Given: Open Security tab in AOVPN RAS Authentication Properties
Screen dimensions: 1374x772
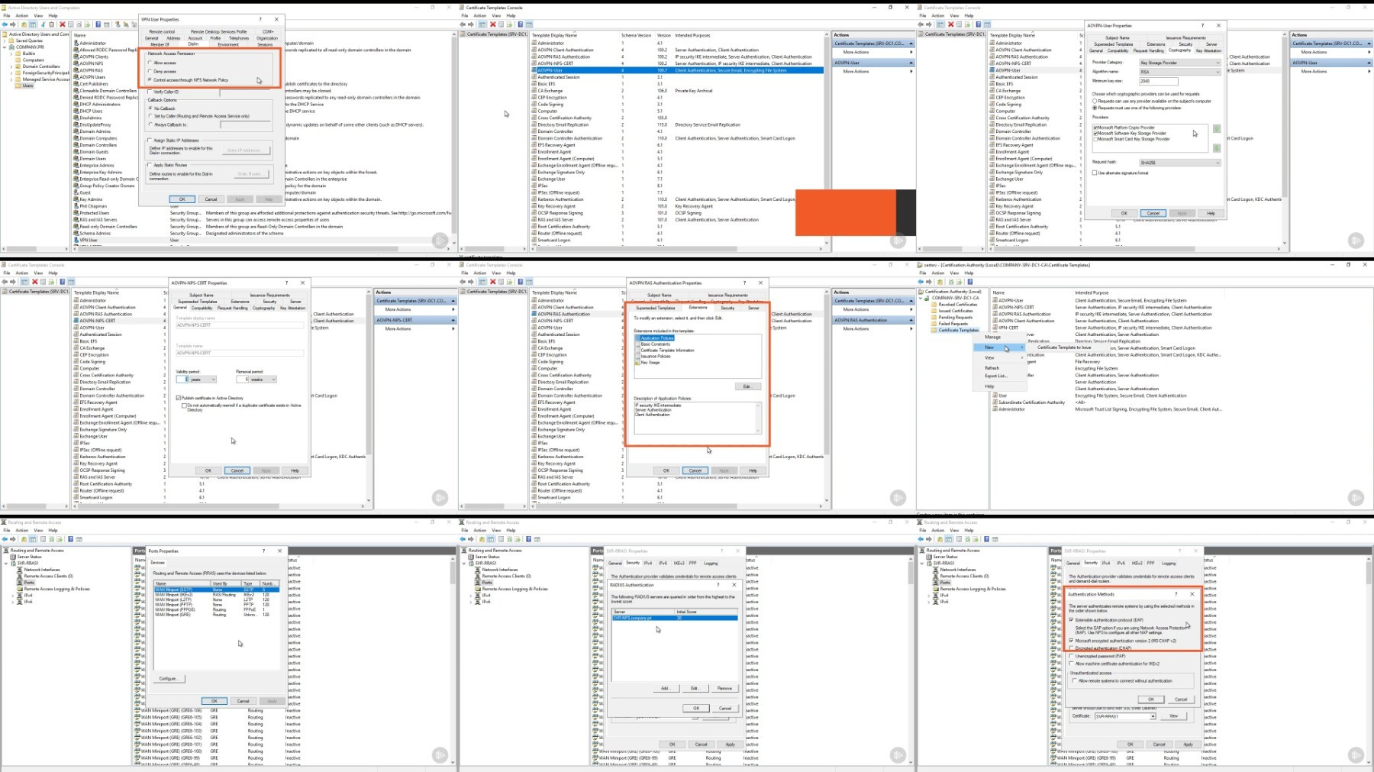Looking at the screenshot, I should [x=727, y=308].
